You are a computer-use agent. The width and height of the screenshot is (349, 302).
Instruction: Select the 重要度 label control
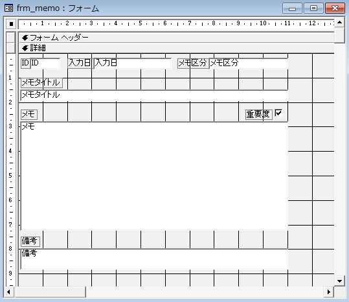tap(258, 114)
